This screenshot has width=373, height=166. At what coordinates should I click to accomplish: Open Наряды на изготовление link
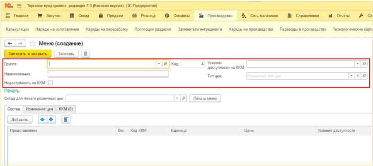pos(57,29)
